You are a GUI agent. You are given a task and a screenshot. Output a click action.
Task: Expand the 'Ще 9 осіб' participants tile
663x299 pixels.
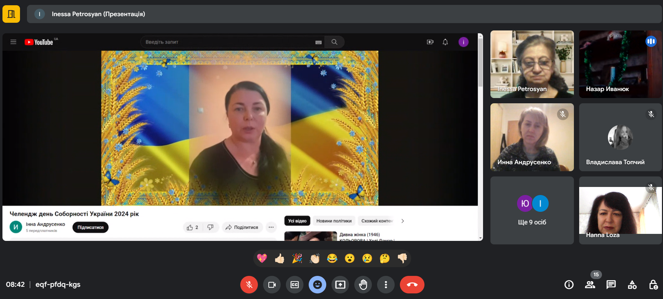[x=532, y=210]
